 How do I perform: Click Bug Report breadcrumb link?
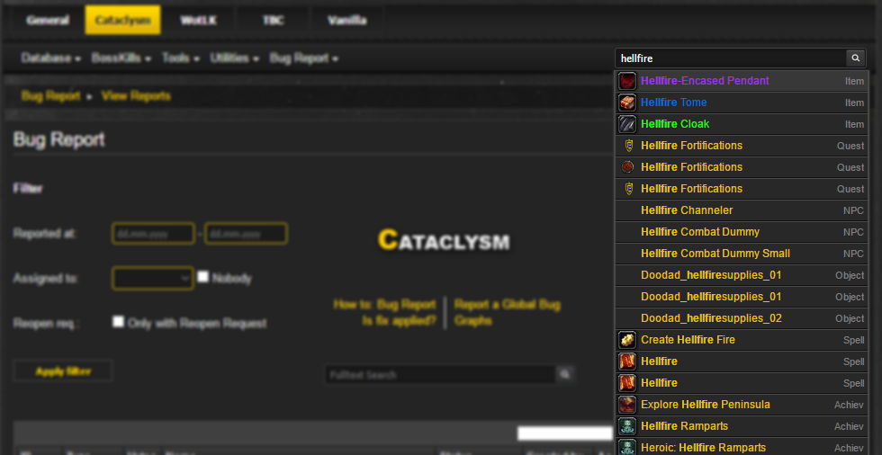pyautogui.click(x=50, y=96)
